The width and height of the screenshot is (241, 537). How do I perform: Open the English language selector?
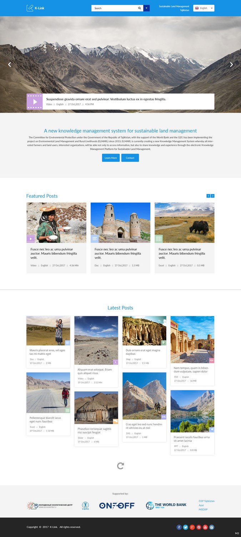(x=204, y=8)
